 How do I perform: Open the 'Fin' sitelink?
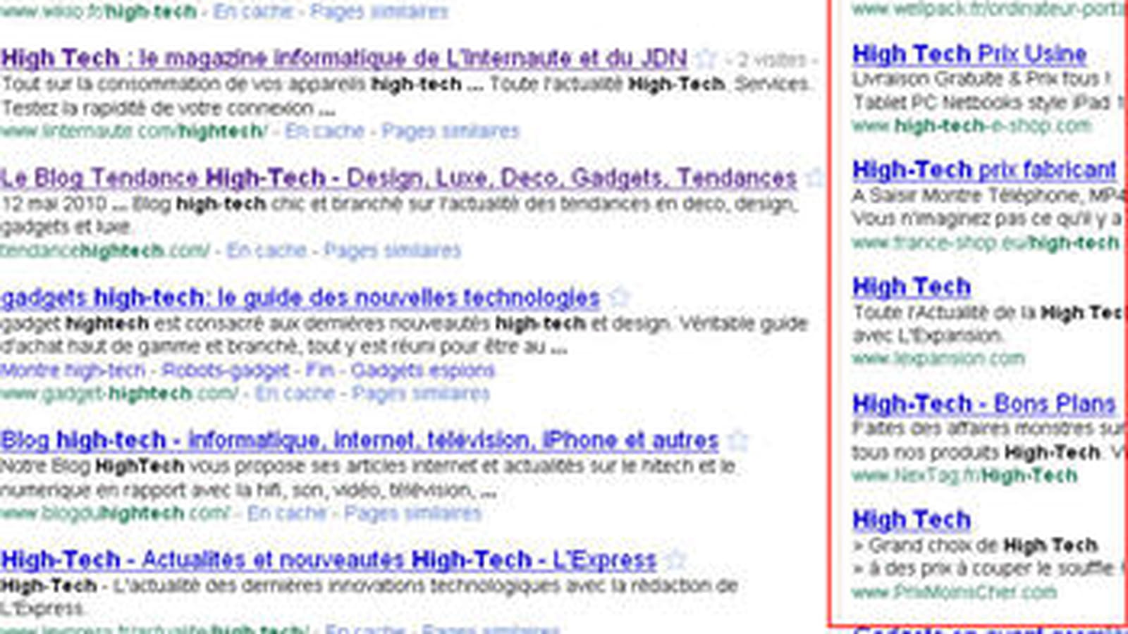coord(320,370)
